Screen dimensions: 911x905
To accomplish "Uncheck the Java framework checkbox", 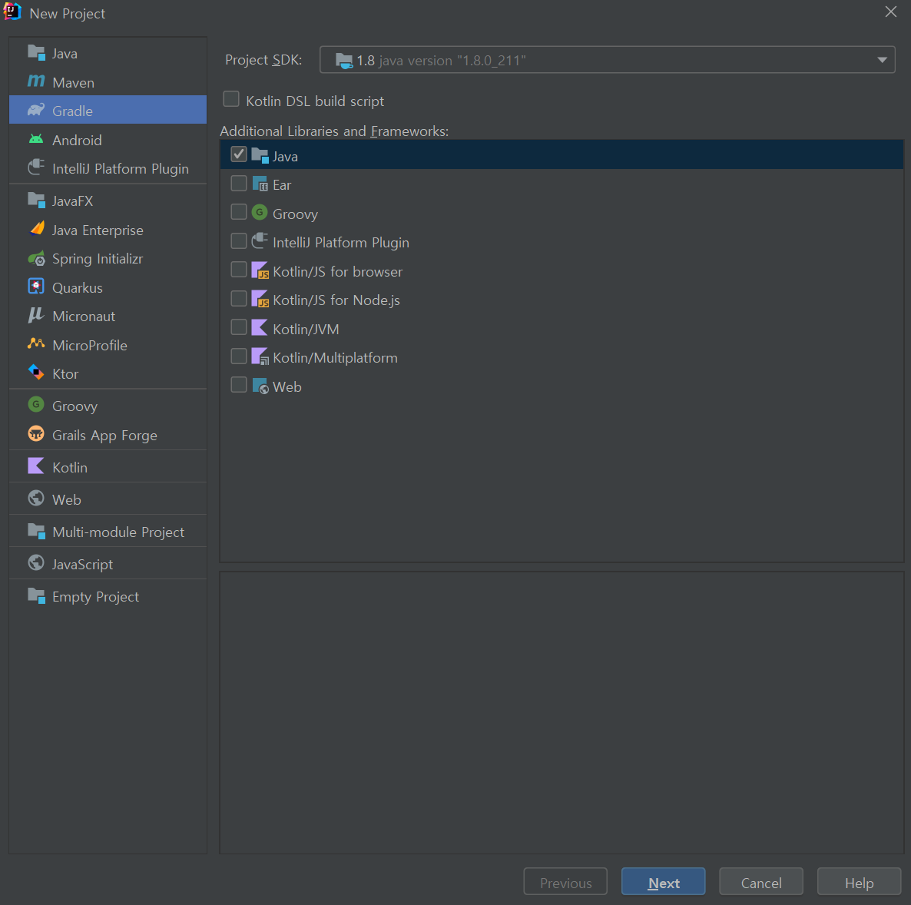I will [x=239, y=154].
